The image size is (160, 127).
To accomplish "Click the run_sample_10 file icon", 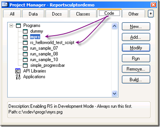I will 25,60.
